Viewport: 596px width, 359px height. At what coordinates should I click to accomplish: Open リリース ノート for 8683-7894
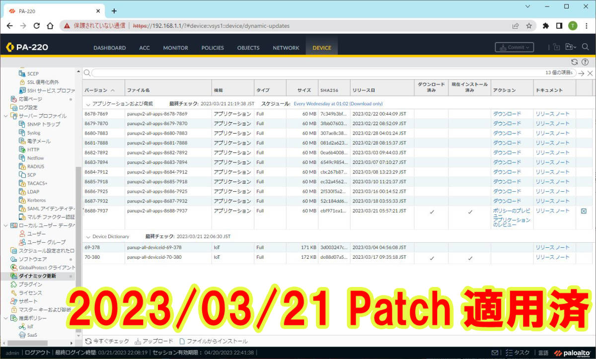pos(553,162)
